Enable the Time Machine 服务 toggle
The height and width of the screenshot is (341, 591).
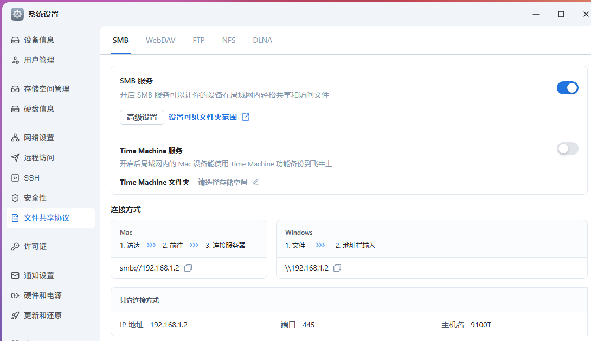click(x=567, y=149)
